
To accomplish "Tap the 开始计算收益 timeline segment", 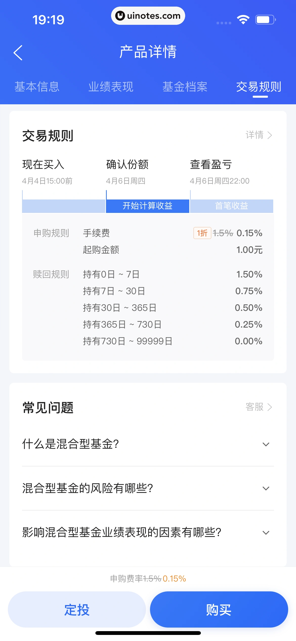I will (x=147, y=206).
